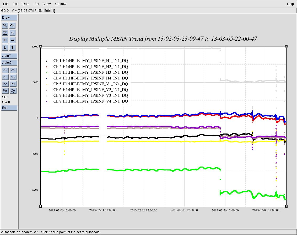Click the plot title 'Display Multiple MEAN Trend'

pyautogui.click(x=163, y=39)
